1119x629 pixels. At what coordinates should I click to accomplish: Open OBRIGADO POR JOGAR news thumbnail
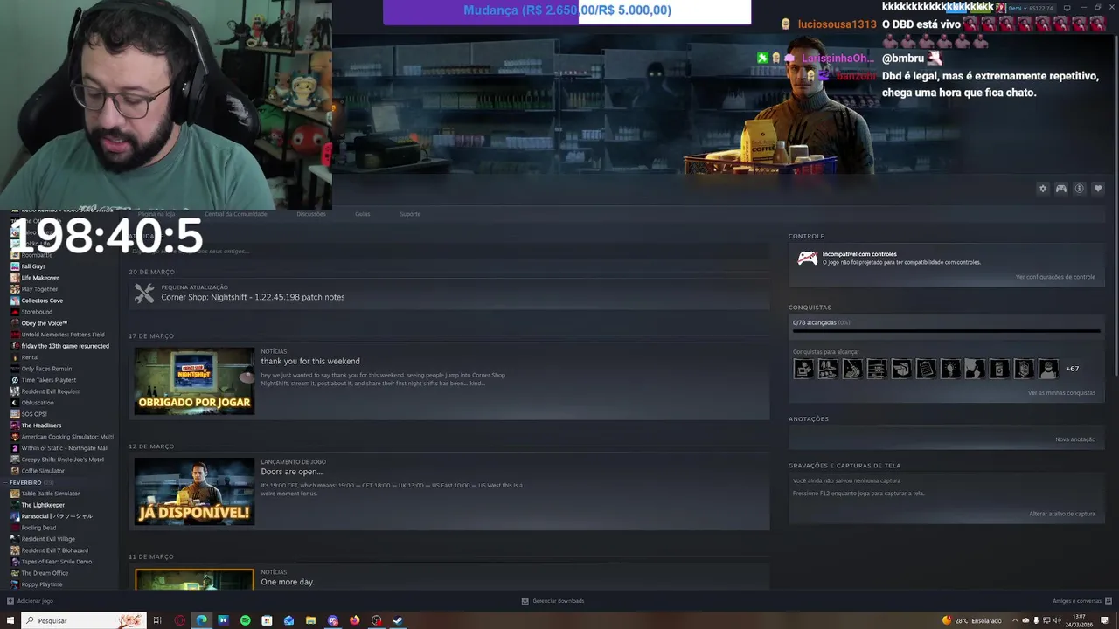click(x=194, y=381)
